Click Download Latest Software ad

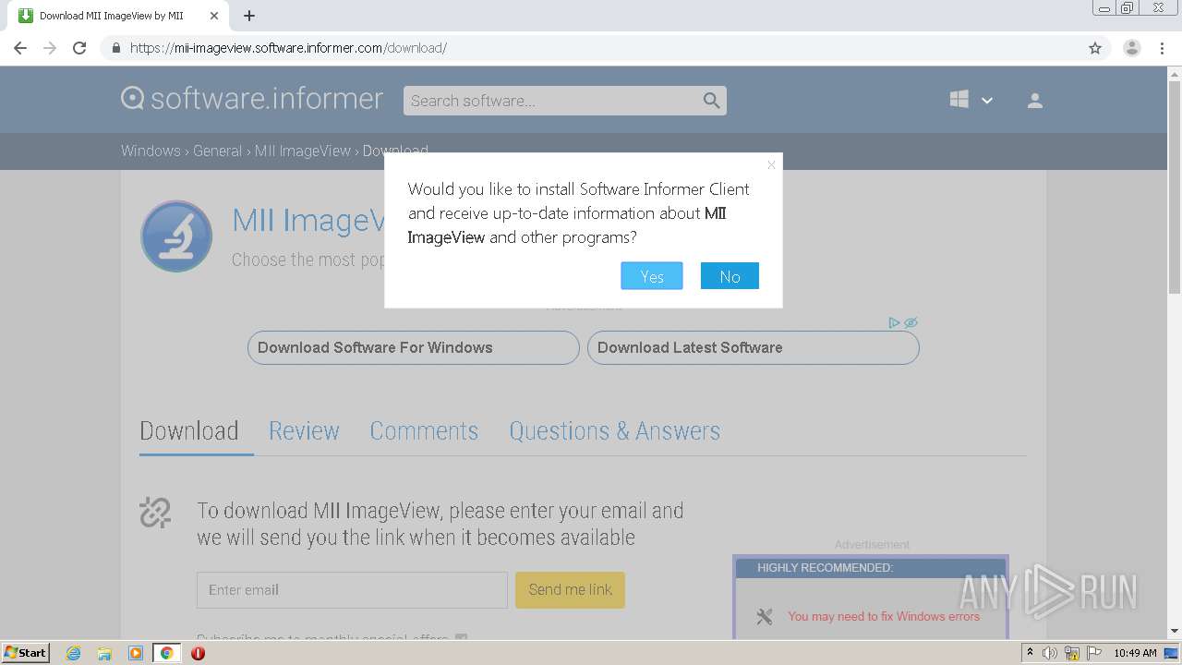click(754, 348)
